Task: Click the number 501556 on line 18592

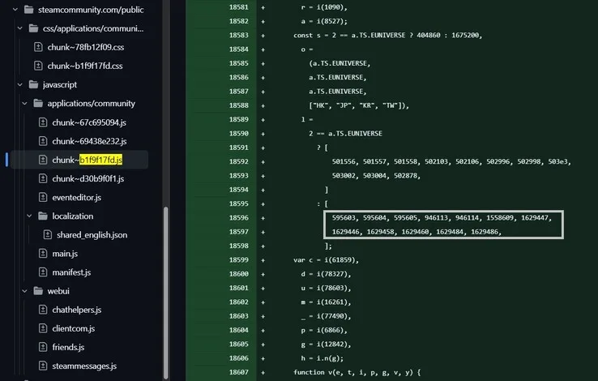Action: point(344,161)
